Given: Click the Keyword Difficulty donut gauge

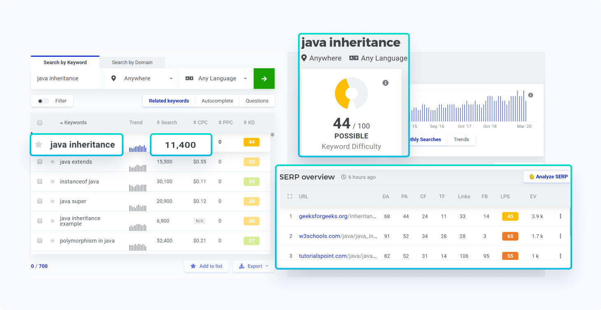Looking at the screenshot, I should point(351,93).
